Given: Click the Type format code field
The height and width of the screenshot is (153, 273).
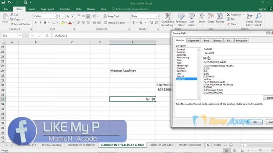Looking at the screenshot, I should pyautogui.click(x=238, y=62).
